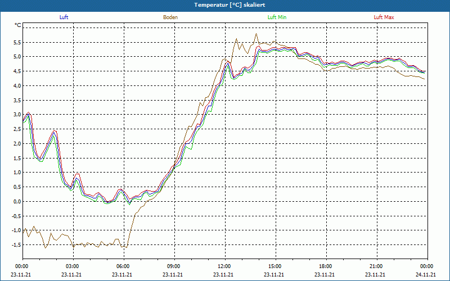This screenshot has width=450, height=281.
Task: Click the °C axis unit label
Action: tap(18, 25)
